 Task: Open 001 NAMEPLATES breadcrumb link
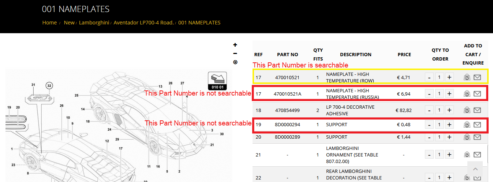coord(199,23)
